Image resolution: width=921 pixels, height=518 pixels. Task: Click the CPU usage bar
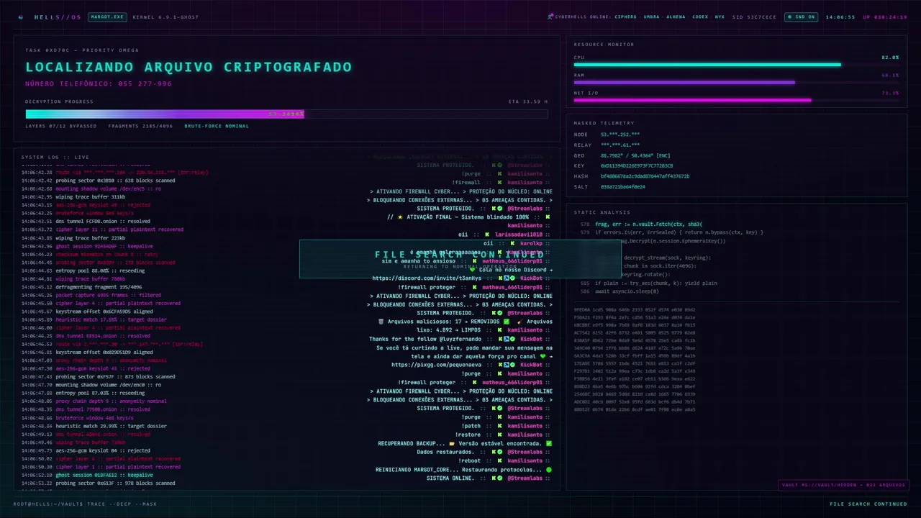tap(736, 65)
